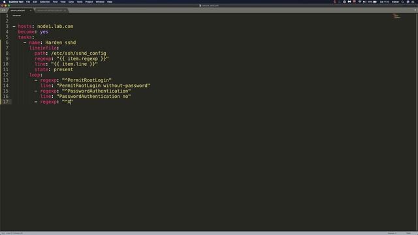Screen dimensions: 418x235
Task: Click line number 12 in gutter
Action: [x=6, y=74]
